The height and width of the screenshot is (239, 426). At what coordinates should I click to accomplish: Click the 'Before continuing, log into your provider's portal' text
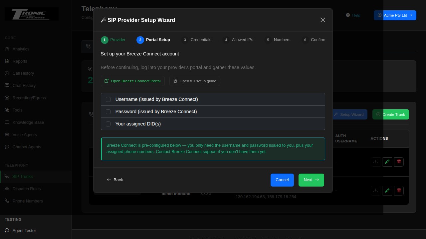[x=178, y=67]
